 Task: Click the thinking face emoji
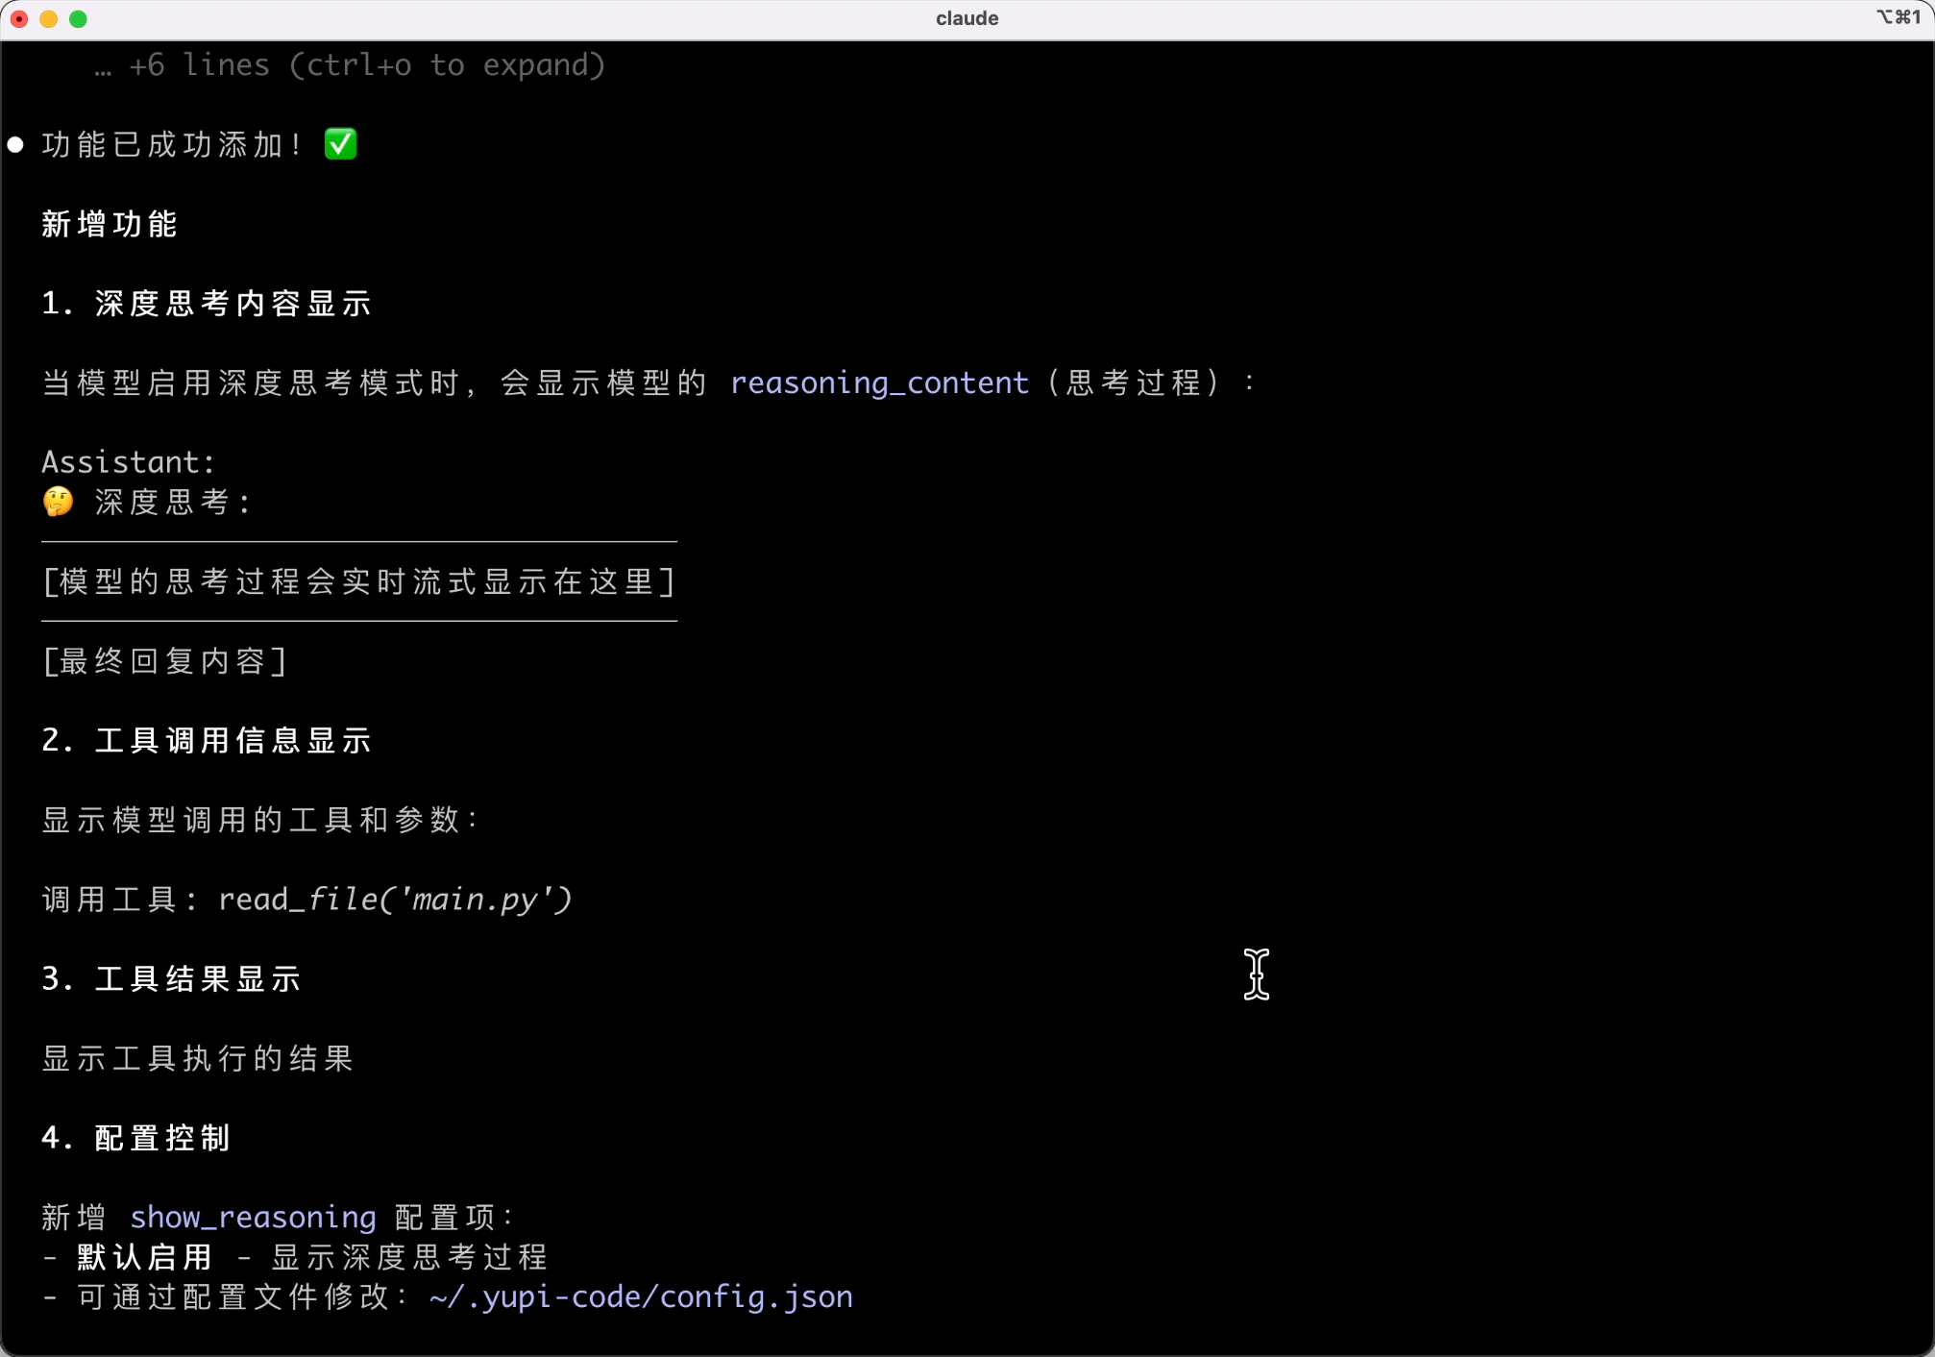click(59, 502)
